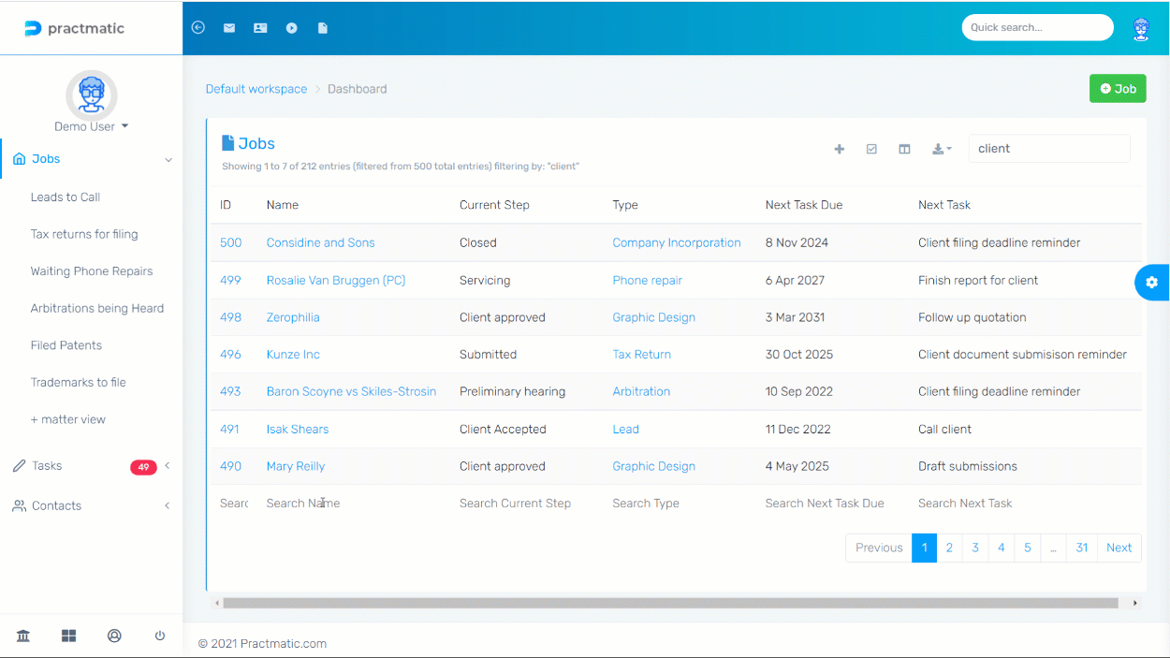Image resolution: width=1170 pixels, height=658 pixels.
Task: Click the play circle icon in header
Action: pyautogui.click(x=292, y=28)
